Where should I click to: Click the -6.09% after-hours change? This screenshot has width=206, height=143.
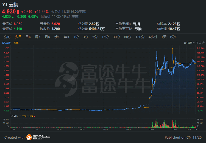click(32, 16)
